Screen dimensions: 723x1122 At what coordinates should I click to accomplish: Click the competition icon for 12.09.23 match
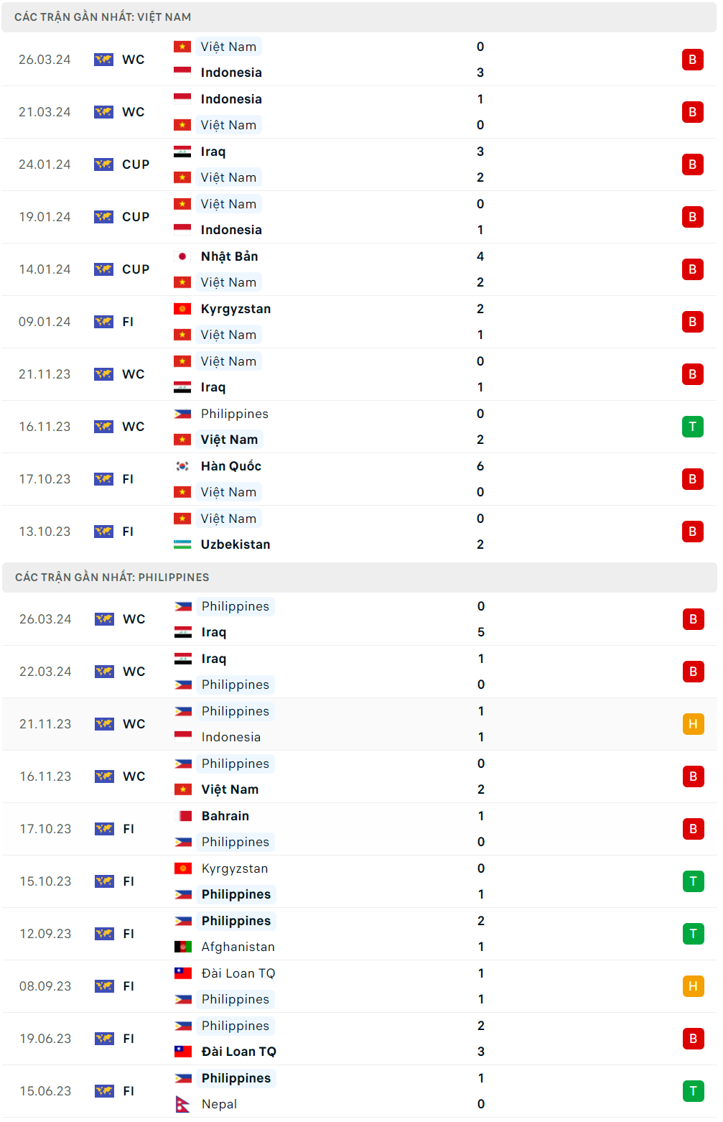point(104,934)
